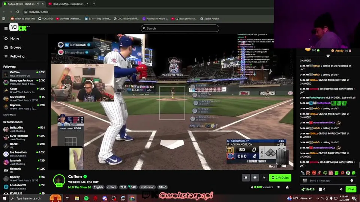This screenshot has height=202, width=360.
Task: Open the SANTI IRL channel
Action: pos(24,146)
